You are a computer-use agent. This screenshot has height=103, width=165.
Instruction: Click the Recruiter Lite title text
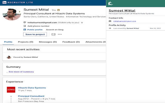[x=20, y=2]
